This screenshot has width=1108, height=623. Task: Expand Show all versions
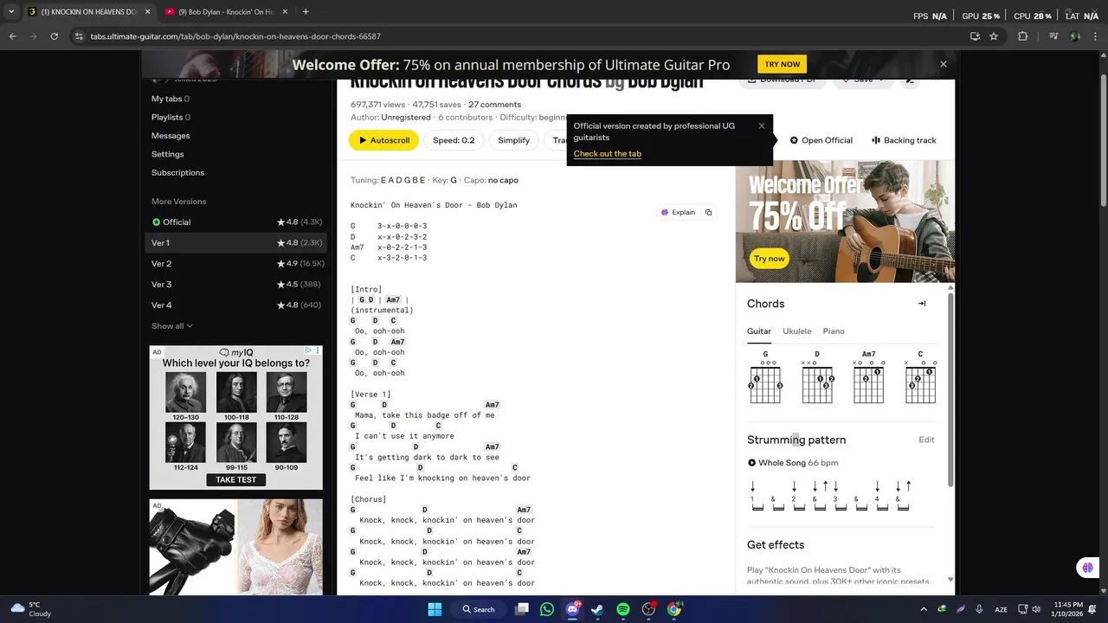click(172, 326)
